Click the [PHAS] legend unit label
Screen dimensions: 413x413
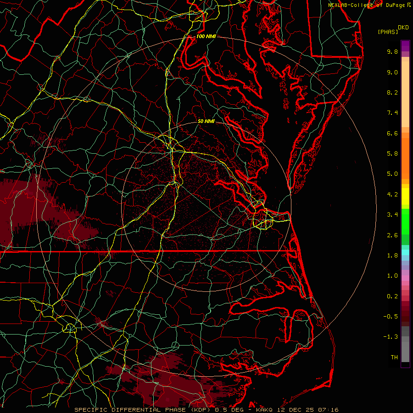click(388, 32)
